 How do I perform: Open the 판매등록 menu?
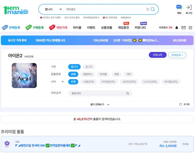tap(14, 28)
